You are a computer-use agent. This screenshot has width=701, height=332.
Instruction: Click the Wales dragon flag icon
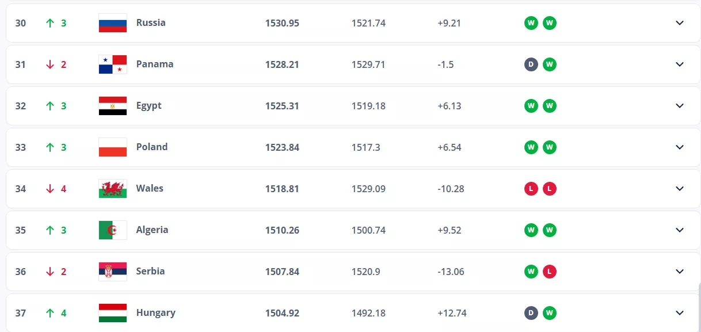pyautogui.click(x=113, y=189)
